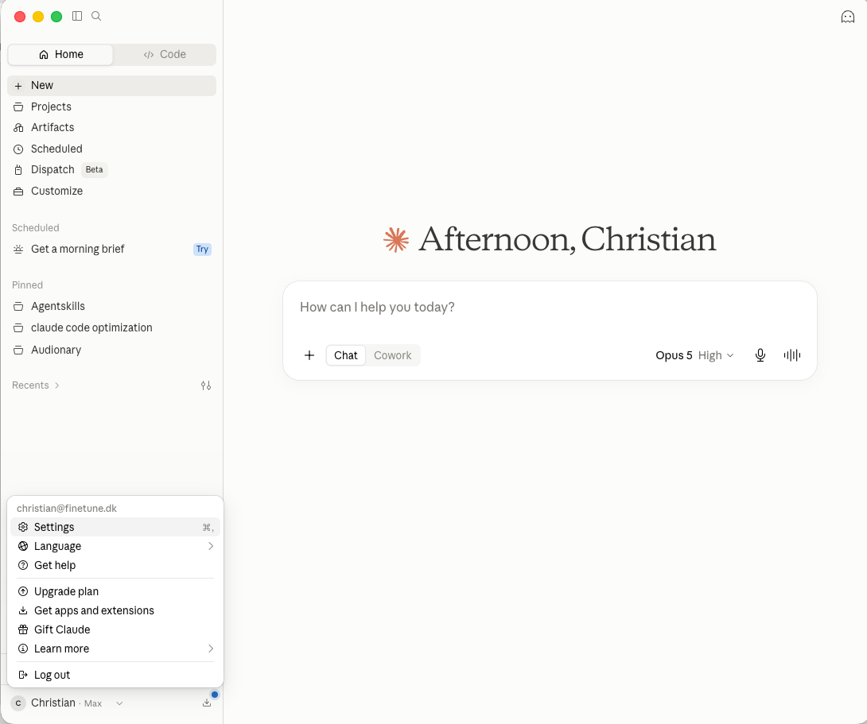Toggle the sidebar panel icon
867x724 pixels.
77,16
